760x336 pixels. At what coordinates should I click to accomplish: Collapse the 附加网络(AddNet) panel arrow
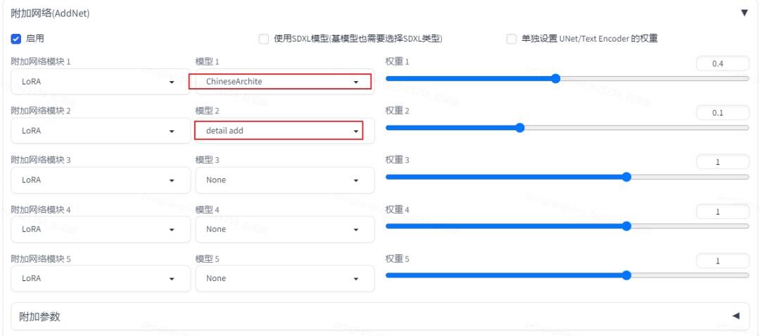(745, 13)
